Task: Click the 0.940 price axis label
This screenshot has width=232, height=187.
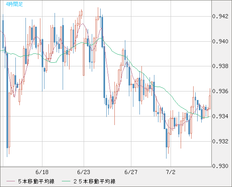Action: [220, 41]
